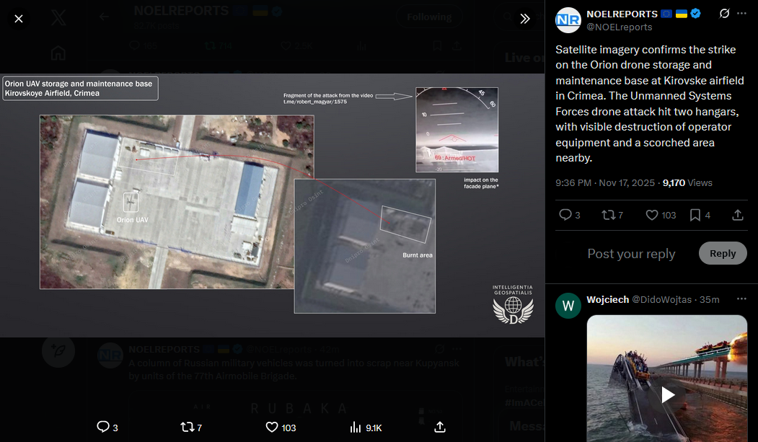Viewport: 758px width, 442px height.
Task: Open the post timestamp 9:36 PM link
Action: (605, 182)
